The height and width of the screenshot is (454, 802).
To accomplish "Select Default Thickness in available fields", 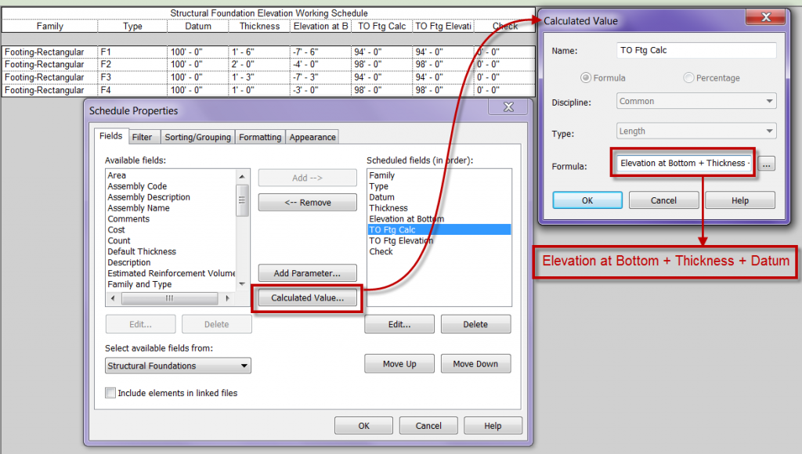I will [142, 251].
